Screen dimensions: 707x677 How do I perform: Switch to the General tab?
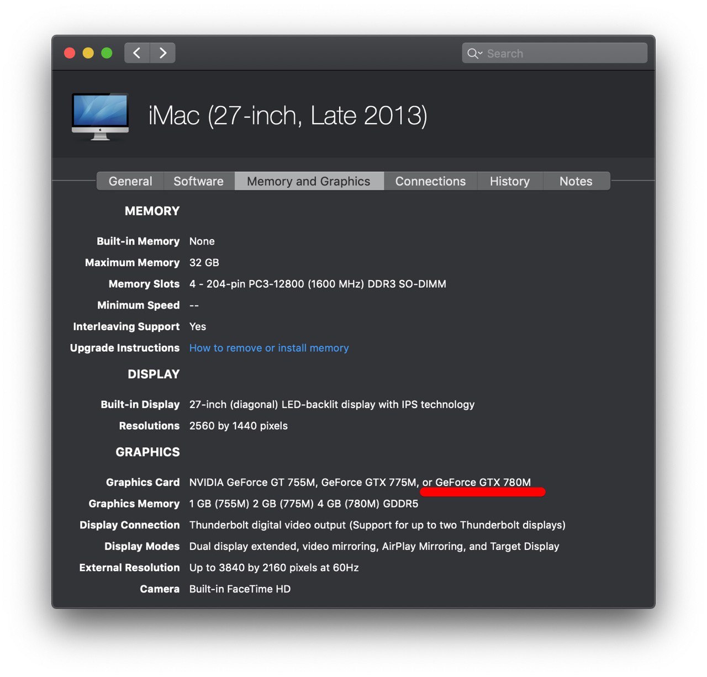tap(130, 181)
